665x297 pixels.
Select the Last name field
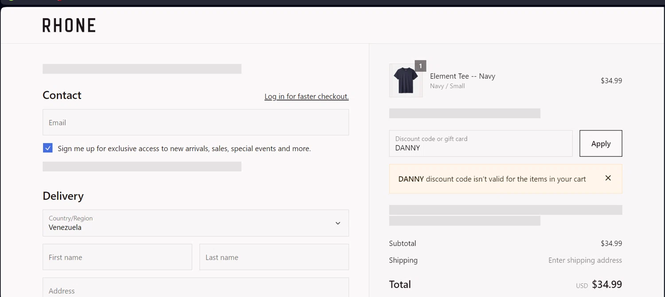[x=274, y=257]
